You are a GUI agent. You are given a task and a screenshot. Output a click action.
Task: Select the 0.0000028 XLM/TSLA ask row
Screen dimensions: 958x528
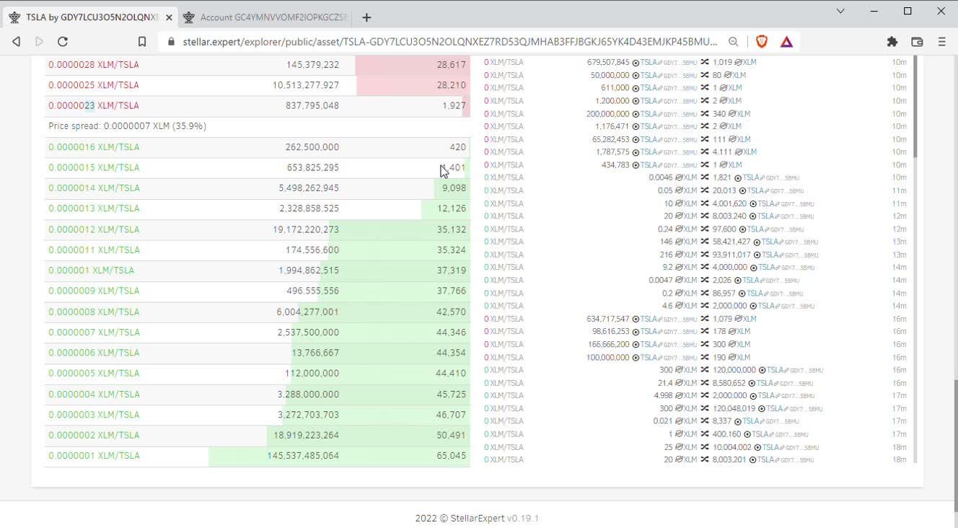click(x=258, y=65)
